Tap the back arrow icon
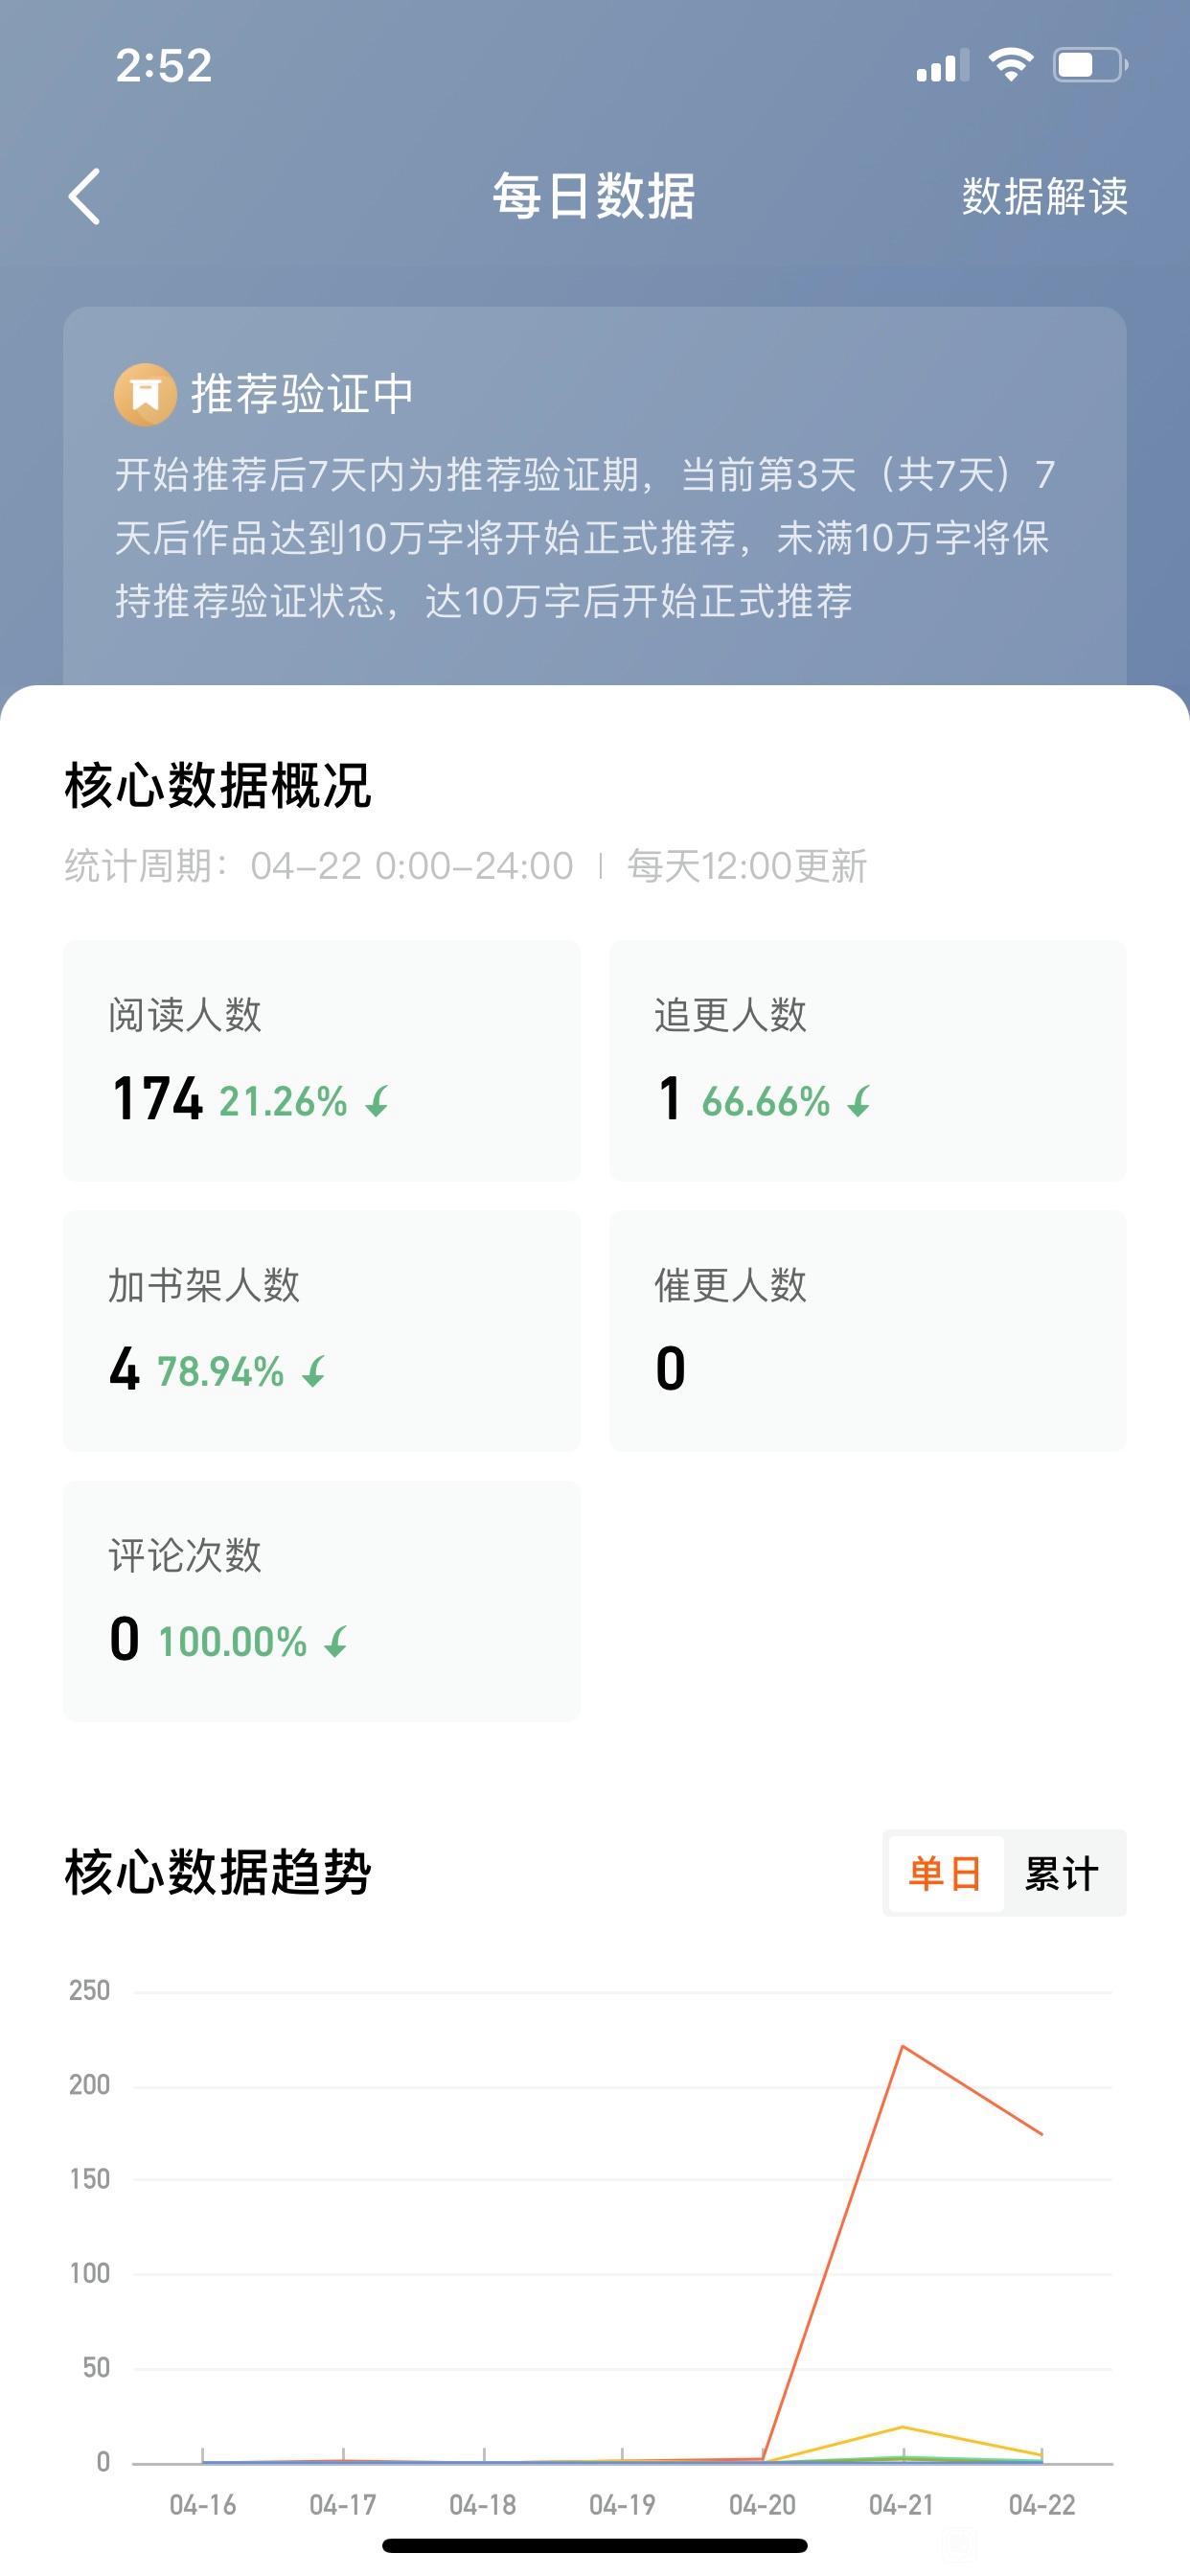 point(84,196)
